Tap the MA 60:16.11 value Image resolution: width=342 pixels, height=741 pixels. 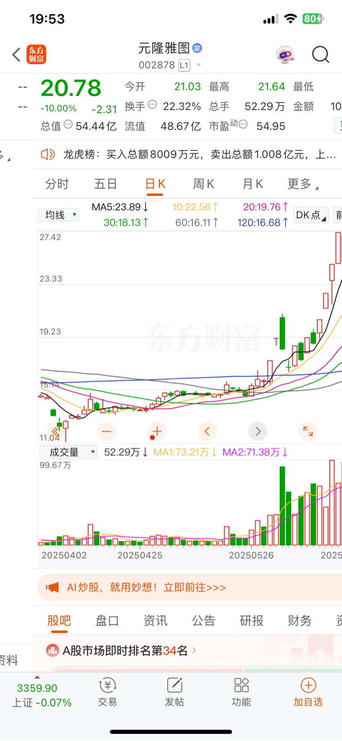click(x=197, y=223)
